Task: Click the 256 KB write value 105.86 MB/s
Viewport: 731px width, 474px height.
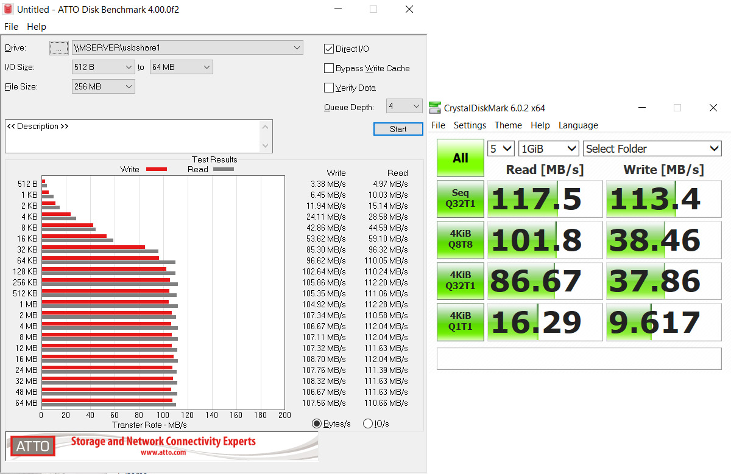Action: (x=324, y=282)
